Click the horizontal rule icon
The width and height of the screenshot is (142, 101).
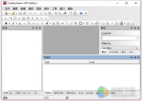click(62, 23)
